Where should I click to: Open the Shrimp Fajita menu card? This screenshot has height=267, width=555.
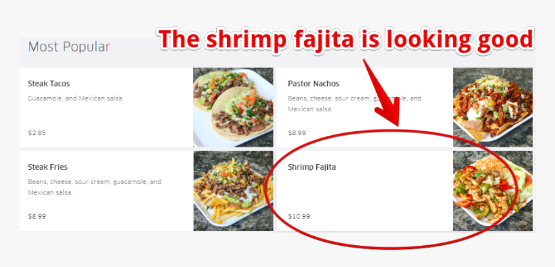(405, 191)
